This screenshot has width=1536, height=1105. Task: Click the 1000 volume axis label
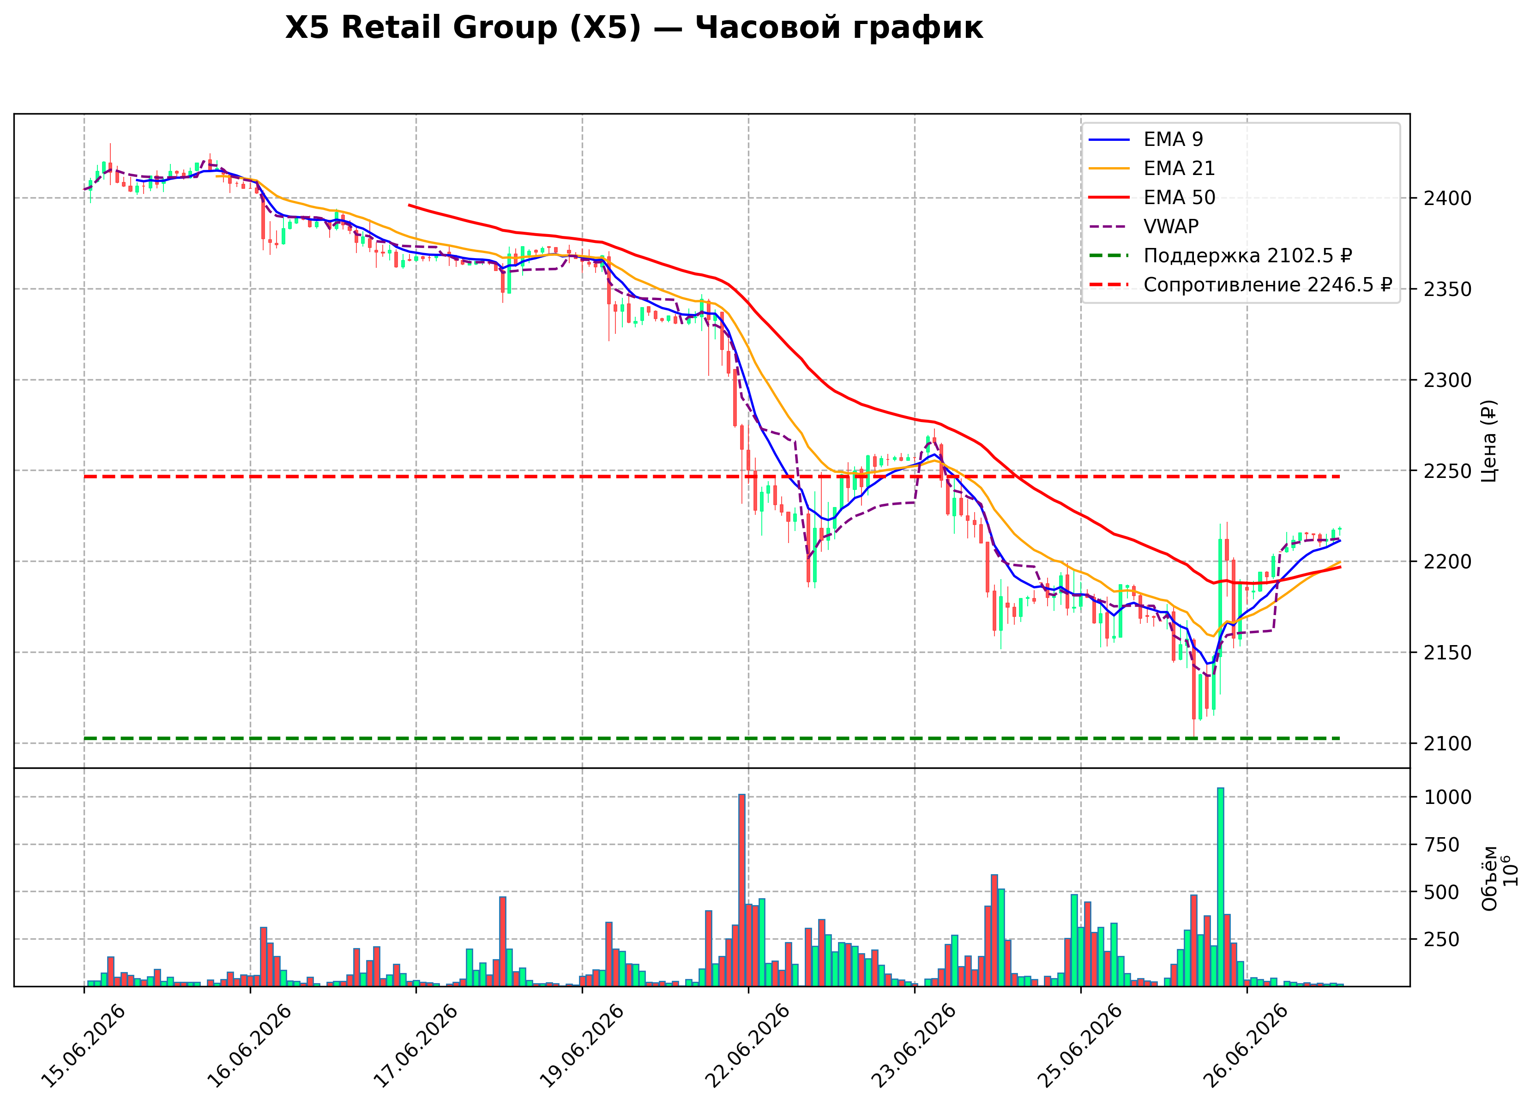(1447, 797)
